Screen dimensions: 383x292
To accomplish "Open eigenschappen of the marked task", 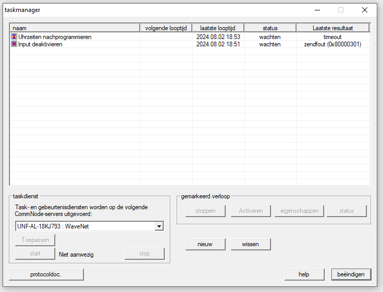I will (x=299, y=211).
